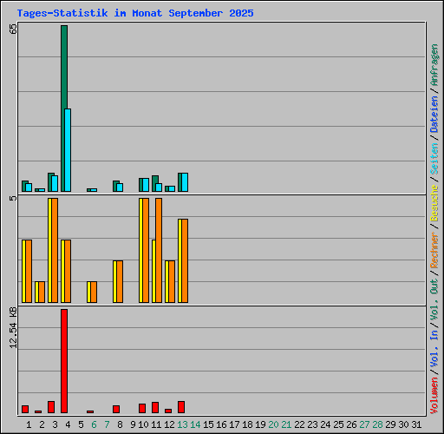Image resolution: width=444 pixels, height=434 pixels.
Task: Click day number '24' on the x-axis
Action: coord(325,424)
